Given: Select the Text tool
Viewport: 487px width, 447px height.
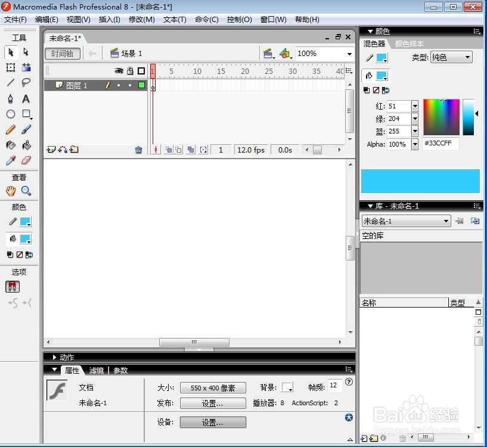Looking at the screenshot, I should coord(26,99).
